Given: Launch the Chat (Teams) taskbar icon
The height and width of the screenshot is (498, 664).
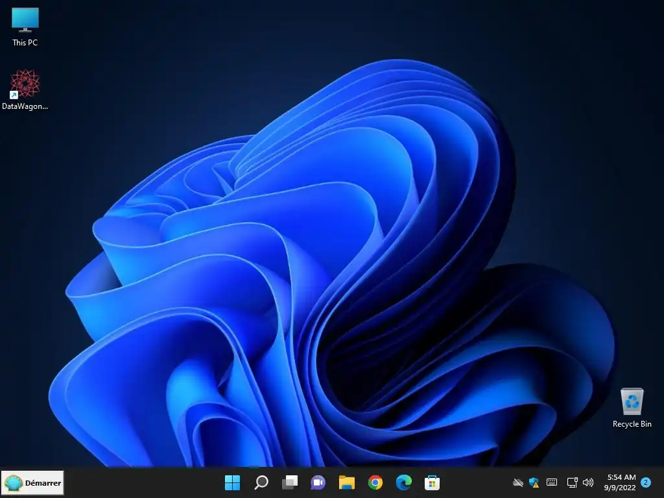Looking at the screenshot, I should point(318,482).
